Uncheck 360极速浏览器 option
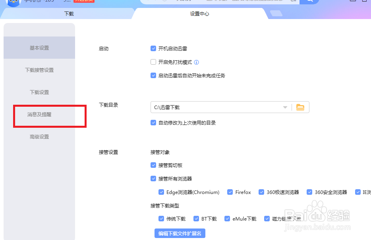Image resolution: width=371 pixels, height=240 pixels. 261,192
